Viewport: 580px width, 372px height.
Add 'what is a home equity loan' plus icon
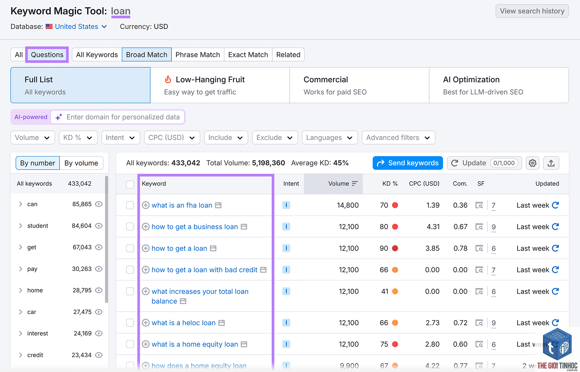(146, 344)
